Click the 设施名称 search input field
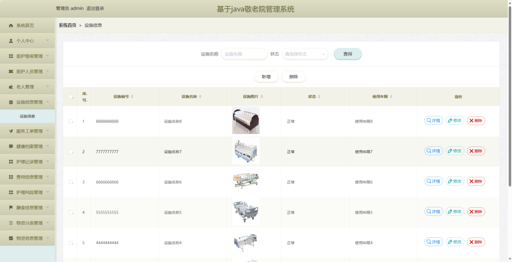Screen dimensions: 512x262 click(x=244, y=54)
